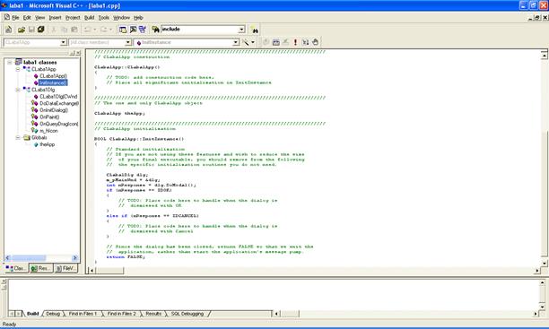The width and height of the screenshot is (549, 329).
Task: Open the View menu
Action: coord(39,18)
